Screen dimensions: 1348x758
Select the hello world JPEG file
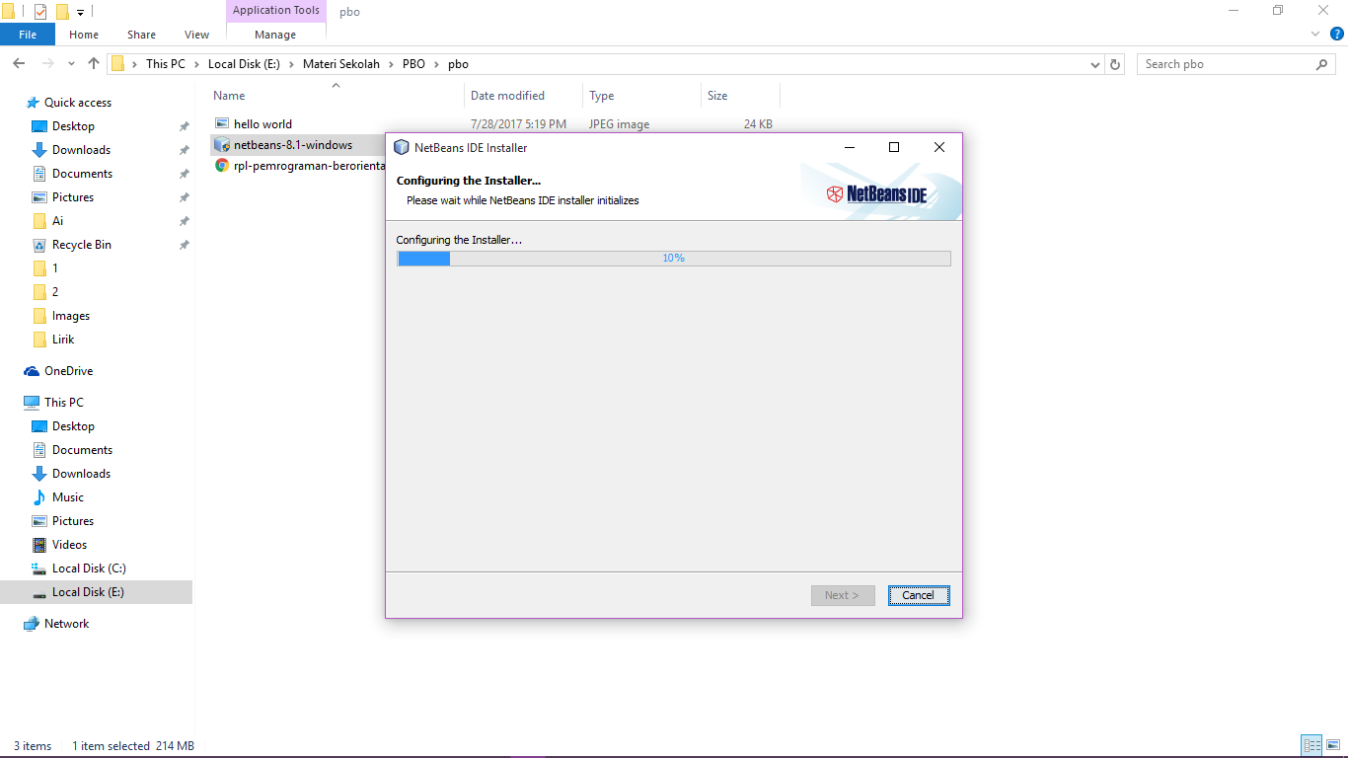[262, 124]
